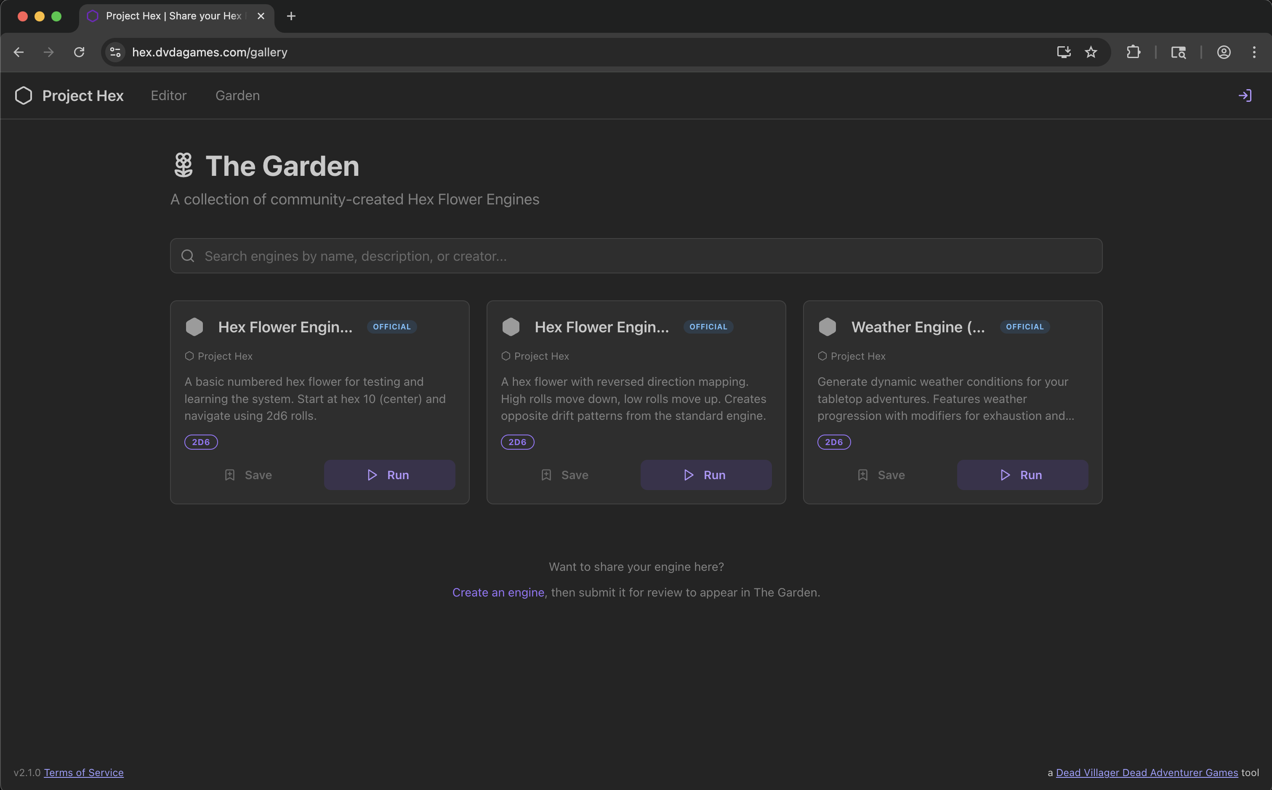
Task: Click the install app icon in the address bar
Action: (1063, 52)
